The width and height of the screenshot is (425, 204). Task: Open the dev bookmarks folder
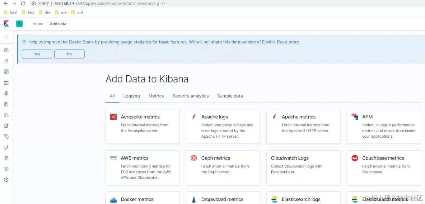pos(45,12)
